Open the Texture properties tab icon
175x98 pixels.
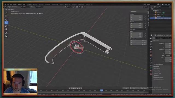(151, 74)
